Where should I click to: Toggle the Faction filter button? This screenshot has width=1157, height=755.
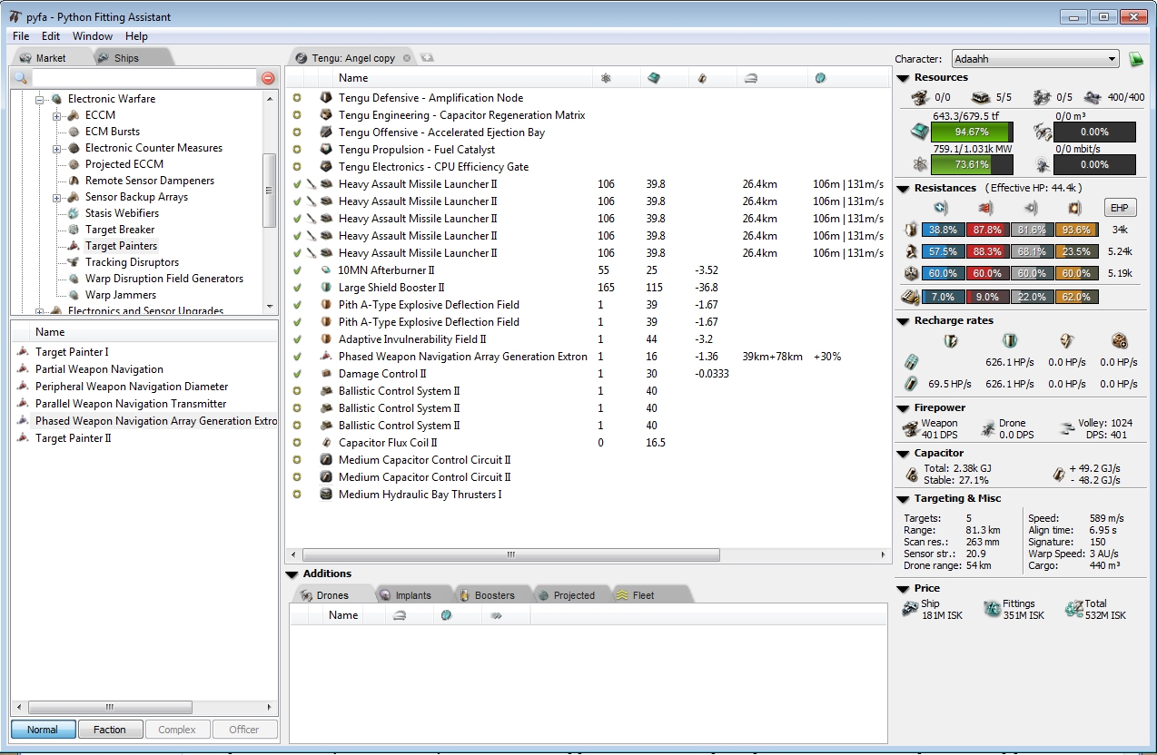pyautogui.click(x=110, y=730)
